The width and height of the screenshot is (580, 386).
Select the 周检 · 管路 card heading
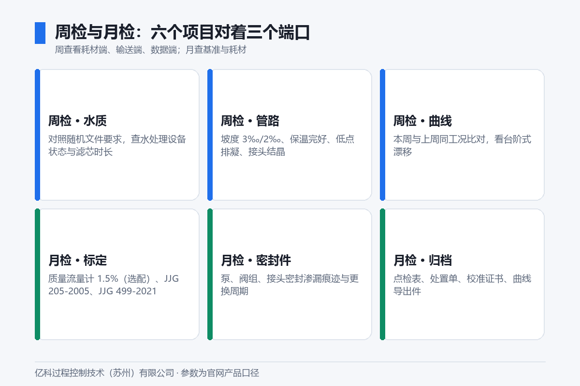(250, 121)
